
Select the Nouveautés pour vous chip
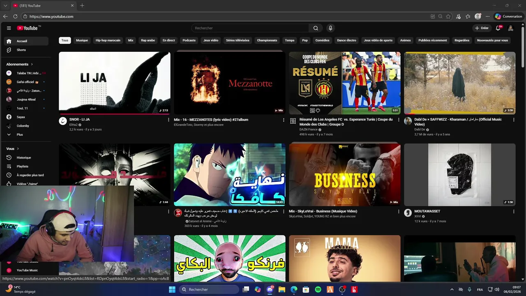492,40
